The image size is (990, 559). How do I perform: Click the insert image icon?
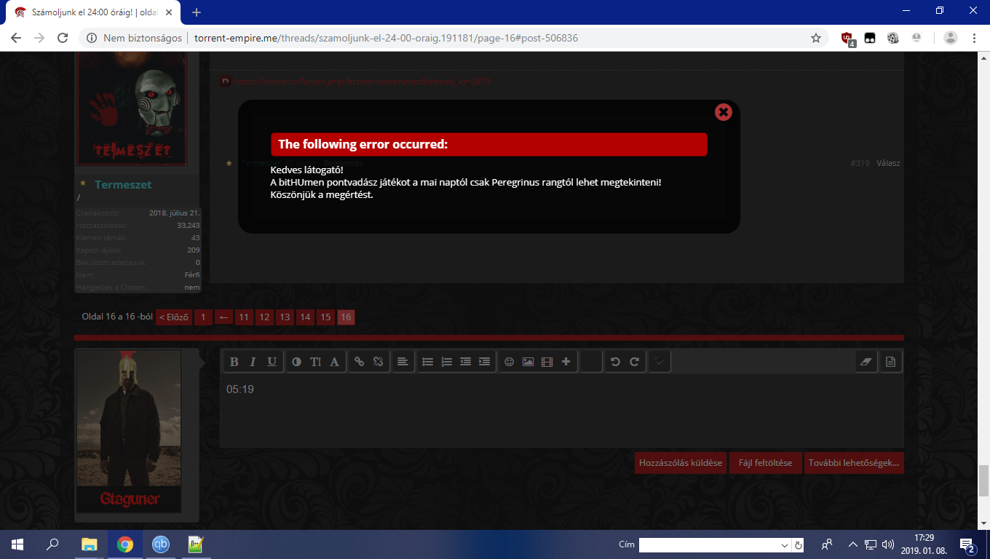coord(528,362)
